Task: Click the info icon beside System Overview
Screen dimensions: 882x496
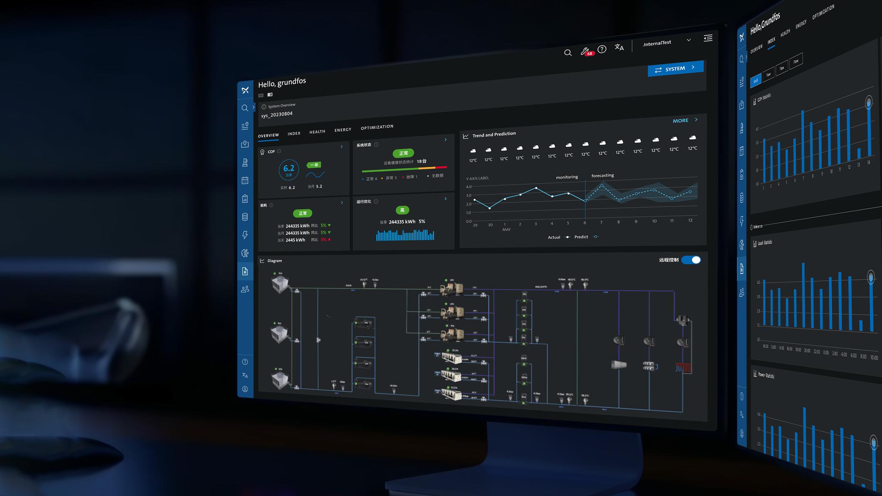Action: 264,107
